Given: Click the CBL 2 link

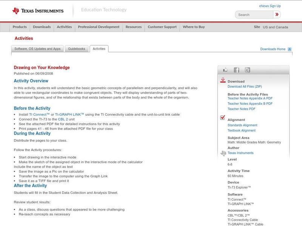Looking at the screenshot, I should (63, 119).
